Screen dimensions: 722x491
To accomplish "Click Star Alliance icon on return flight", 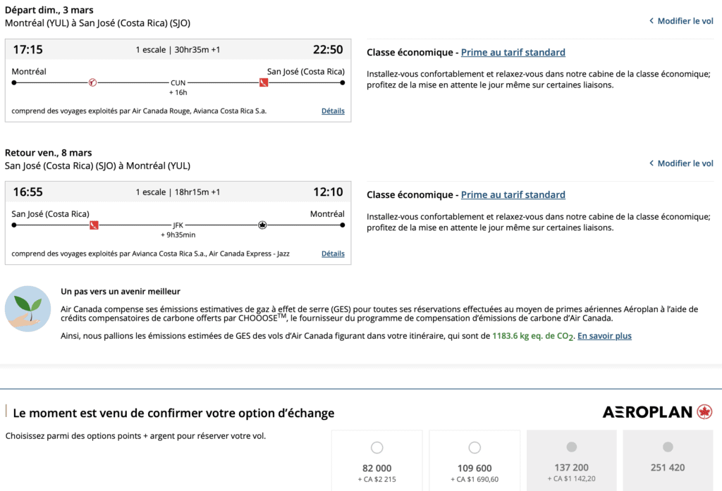I will tap(262, 225).
